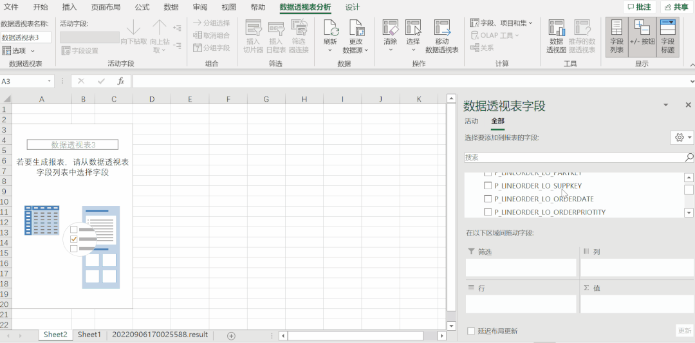
Task: Click the 行 rows drop area
Action: pos(521,304)
